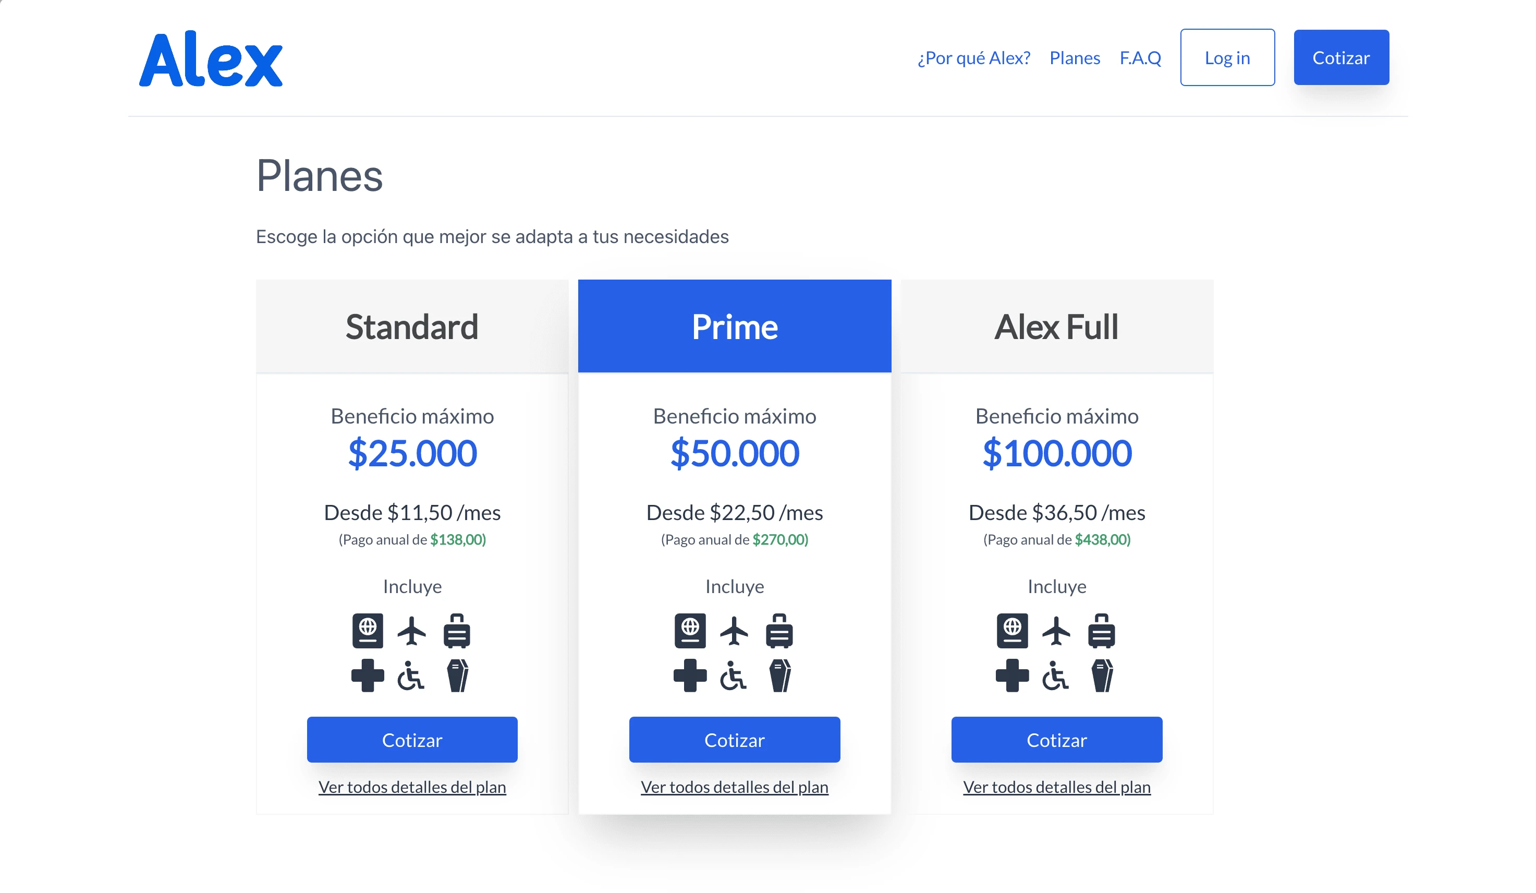Click the wheelchair icon in Prime plan
Image resolution: width=1536 pixels, height=893 pixels.
pos(733,676)
